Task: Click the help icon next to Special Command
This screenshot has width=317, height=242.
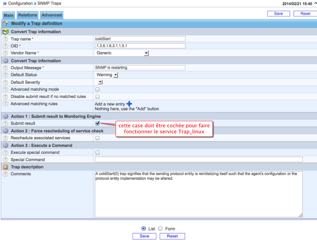Action: click(5, 160)
